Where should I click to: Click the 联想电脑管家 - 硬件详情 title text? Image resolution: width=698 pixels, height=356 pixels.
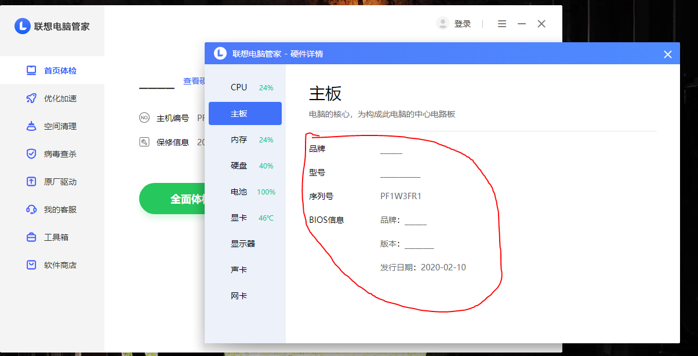coord(278,54)
